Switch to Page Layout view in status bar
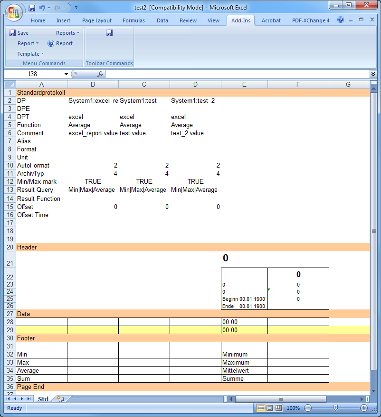Screen dimensions: 381x417 tap(269, 408)
